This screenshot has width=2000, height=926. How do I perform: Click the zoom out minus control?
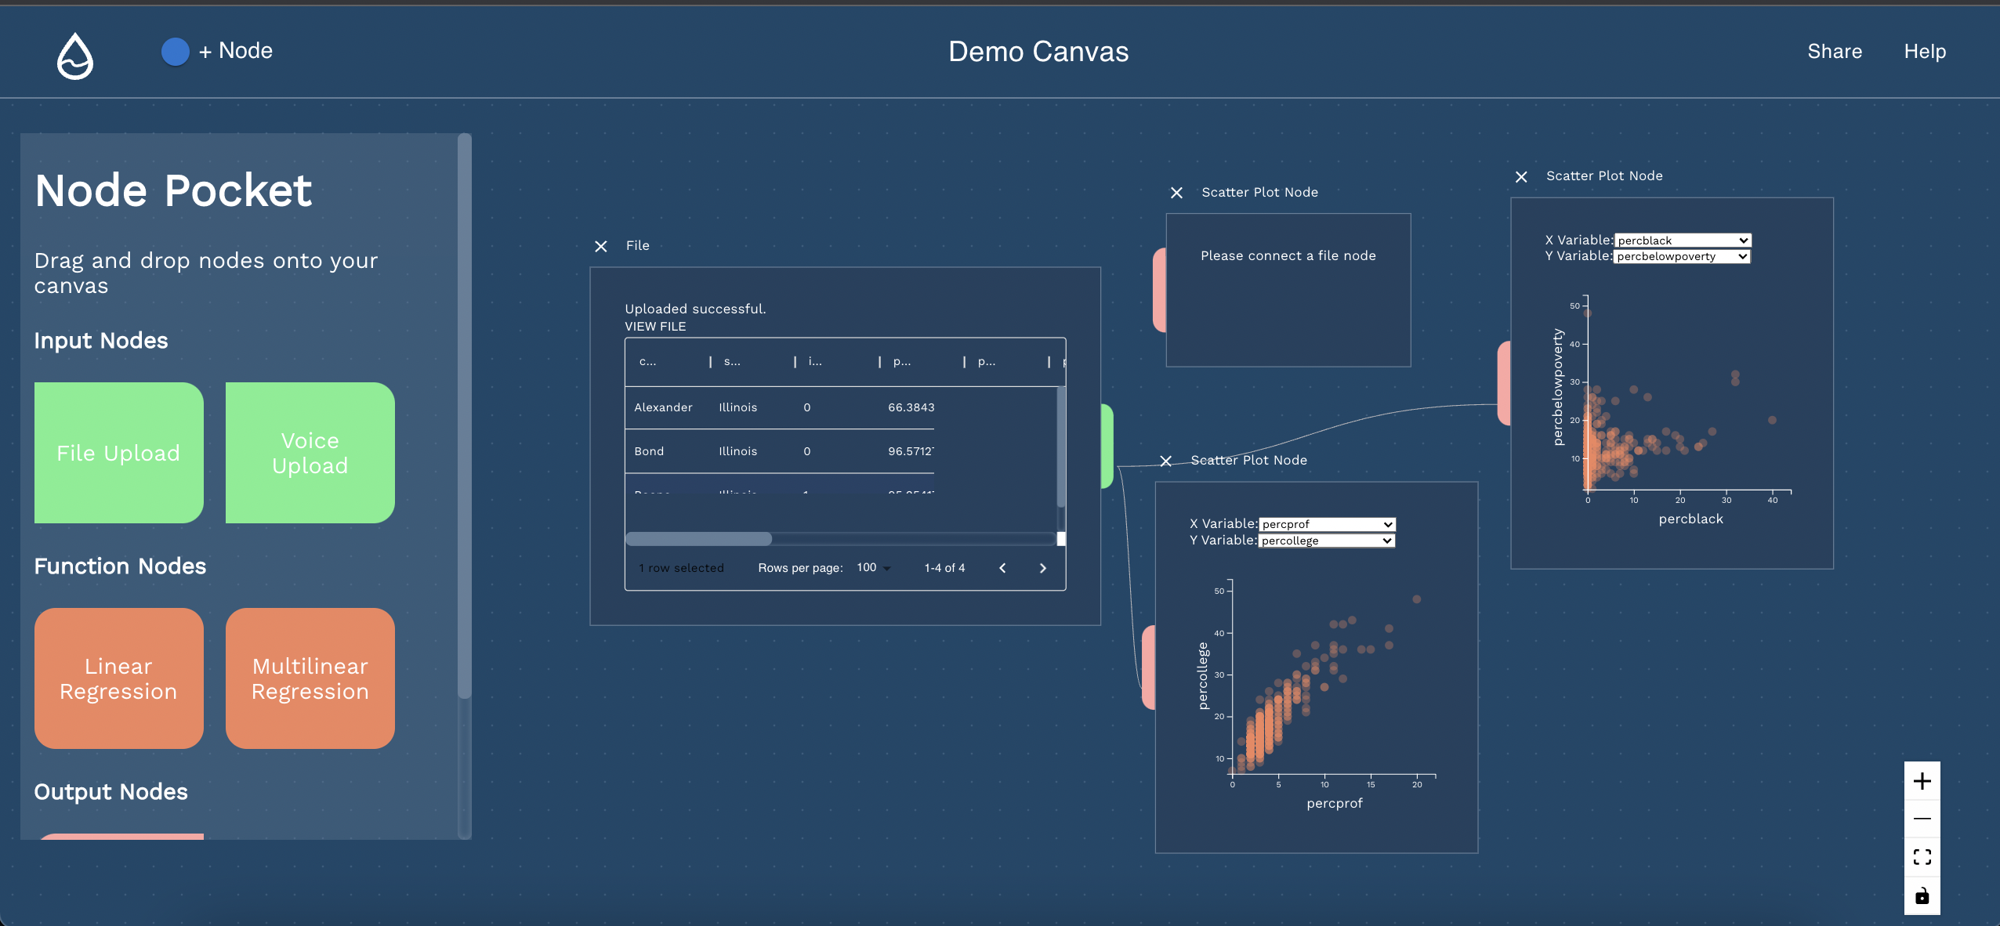[x=1922, y=819]
